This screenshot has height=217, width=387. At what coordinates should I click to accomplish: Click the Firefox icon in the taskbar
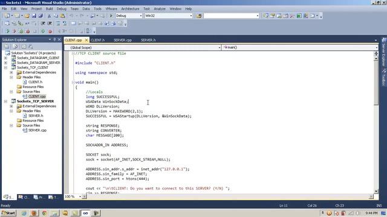coord(34,213)
